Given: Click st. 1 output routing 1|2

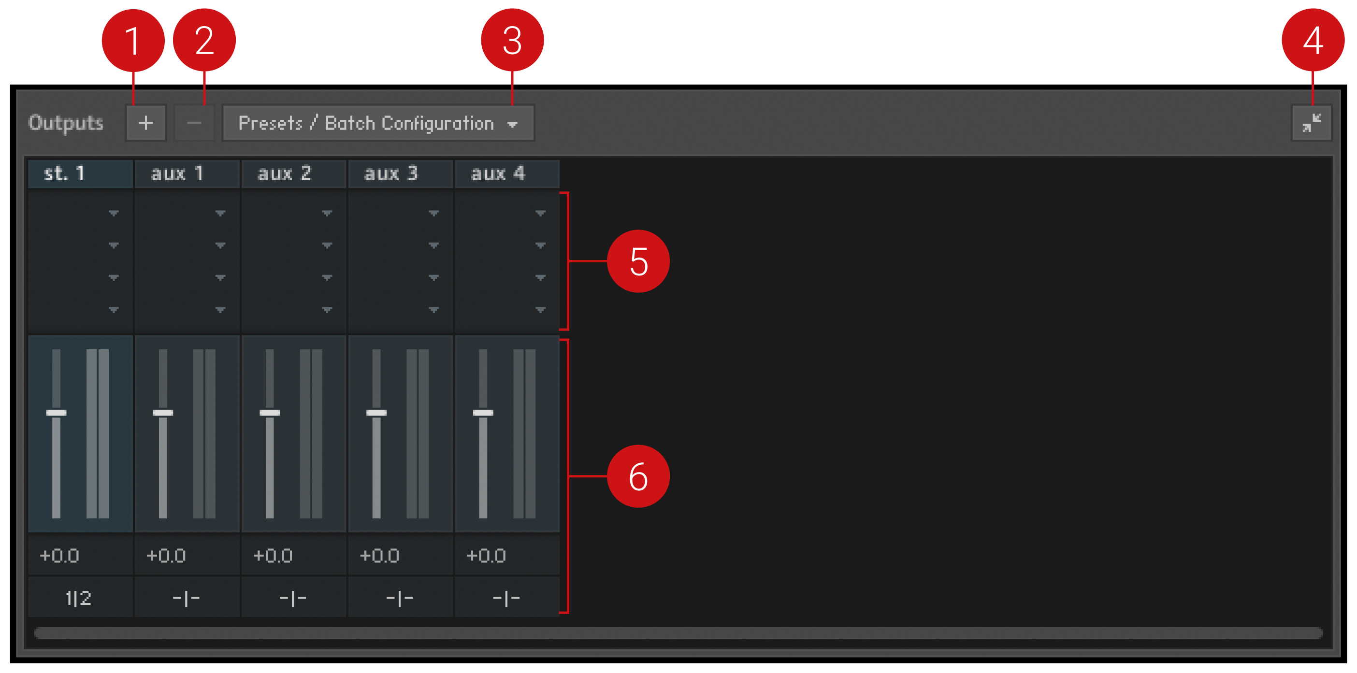Looking at the screenshot, I should click(x=79, y=598).
